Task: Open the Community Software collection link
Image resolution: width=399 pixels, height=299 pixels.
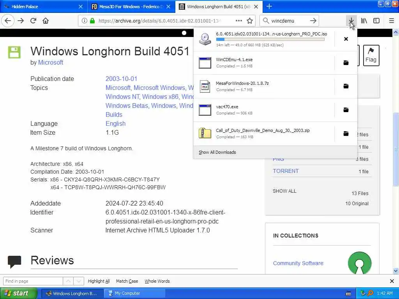Action: (x=298, y=263)
